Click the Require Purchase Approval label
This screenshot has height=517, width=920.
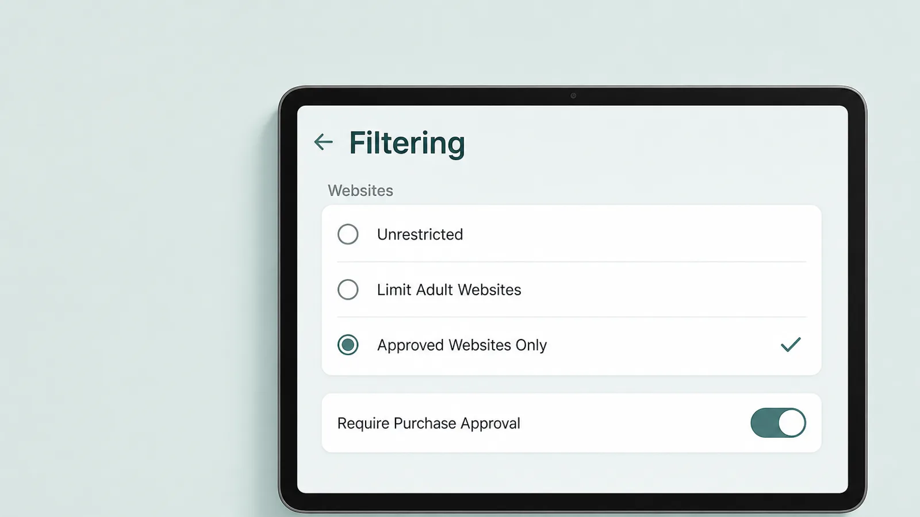tap(428, 423)
